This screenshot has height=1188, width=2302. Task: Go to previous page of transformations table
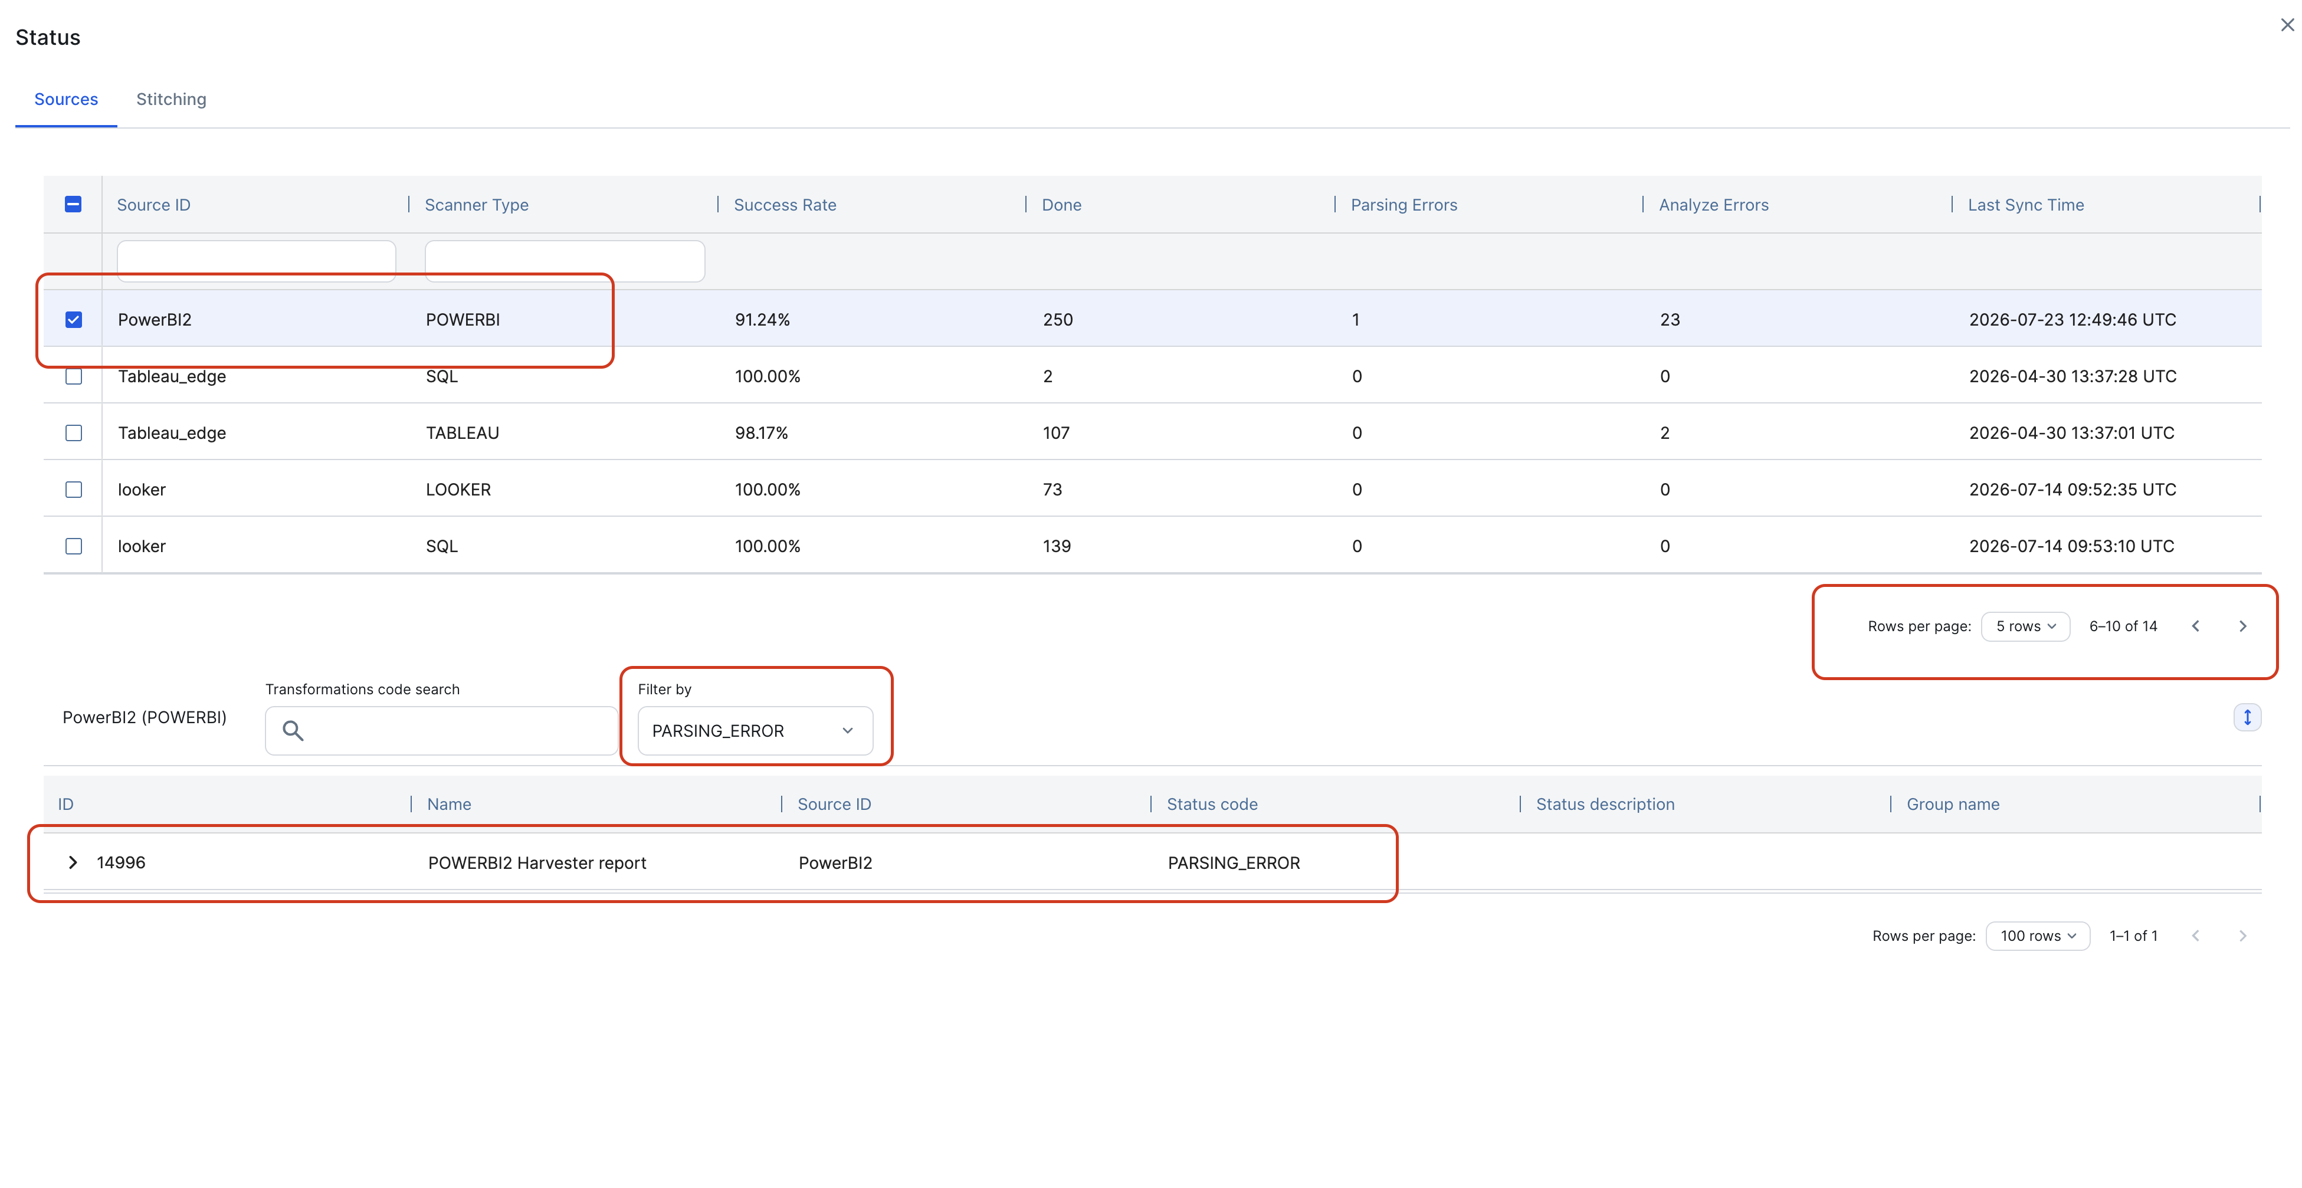point(2196,936)
